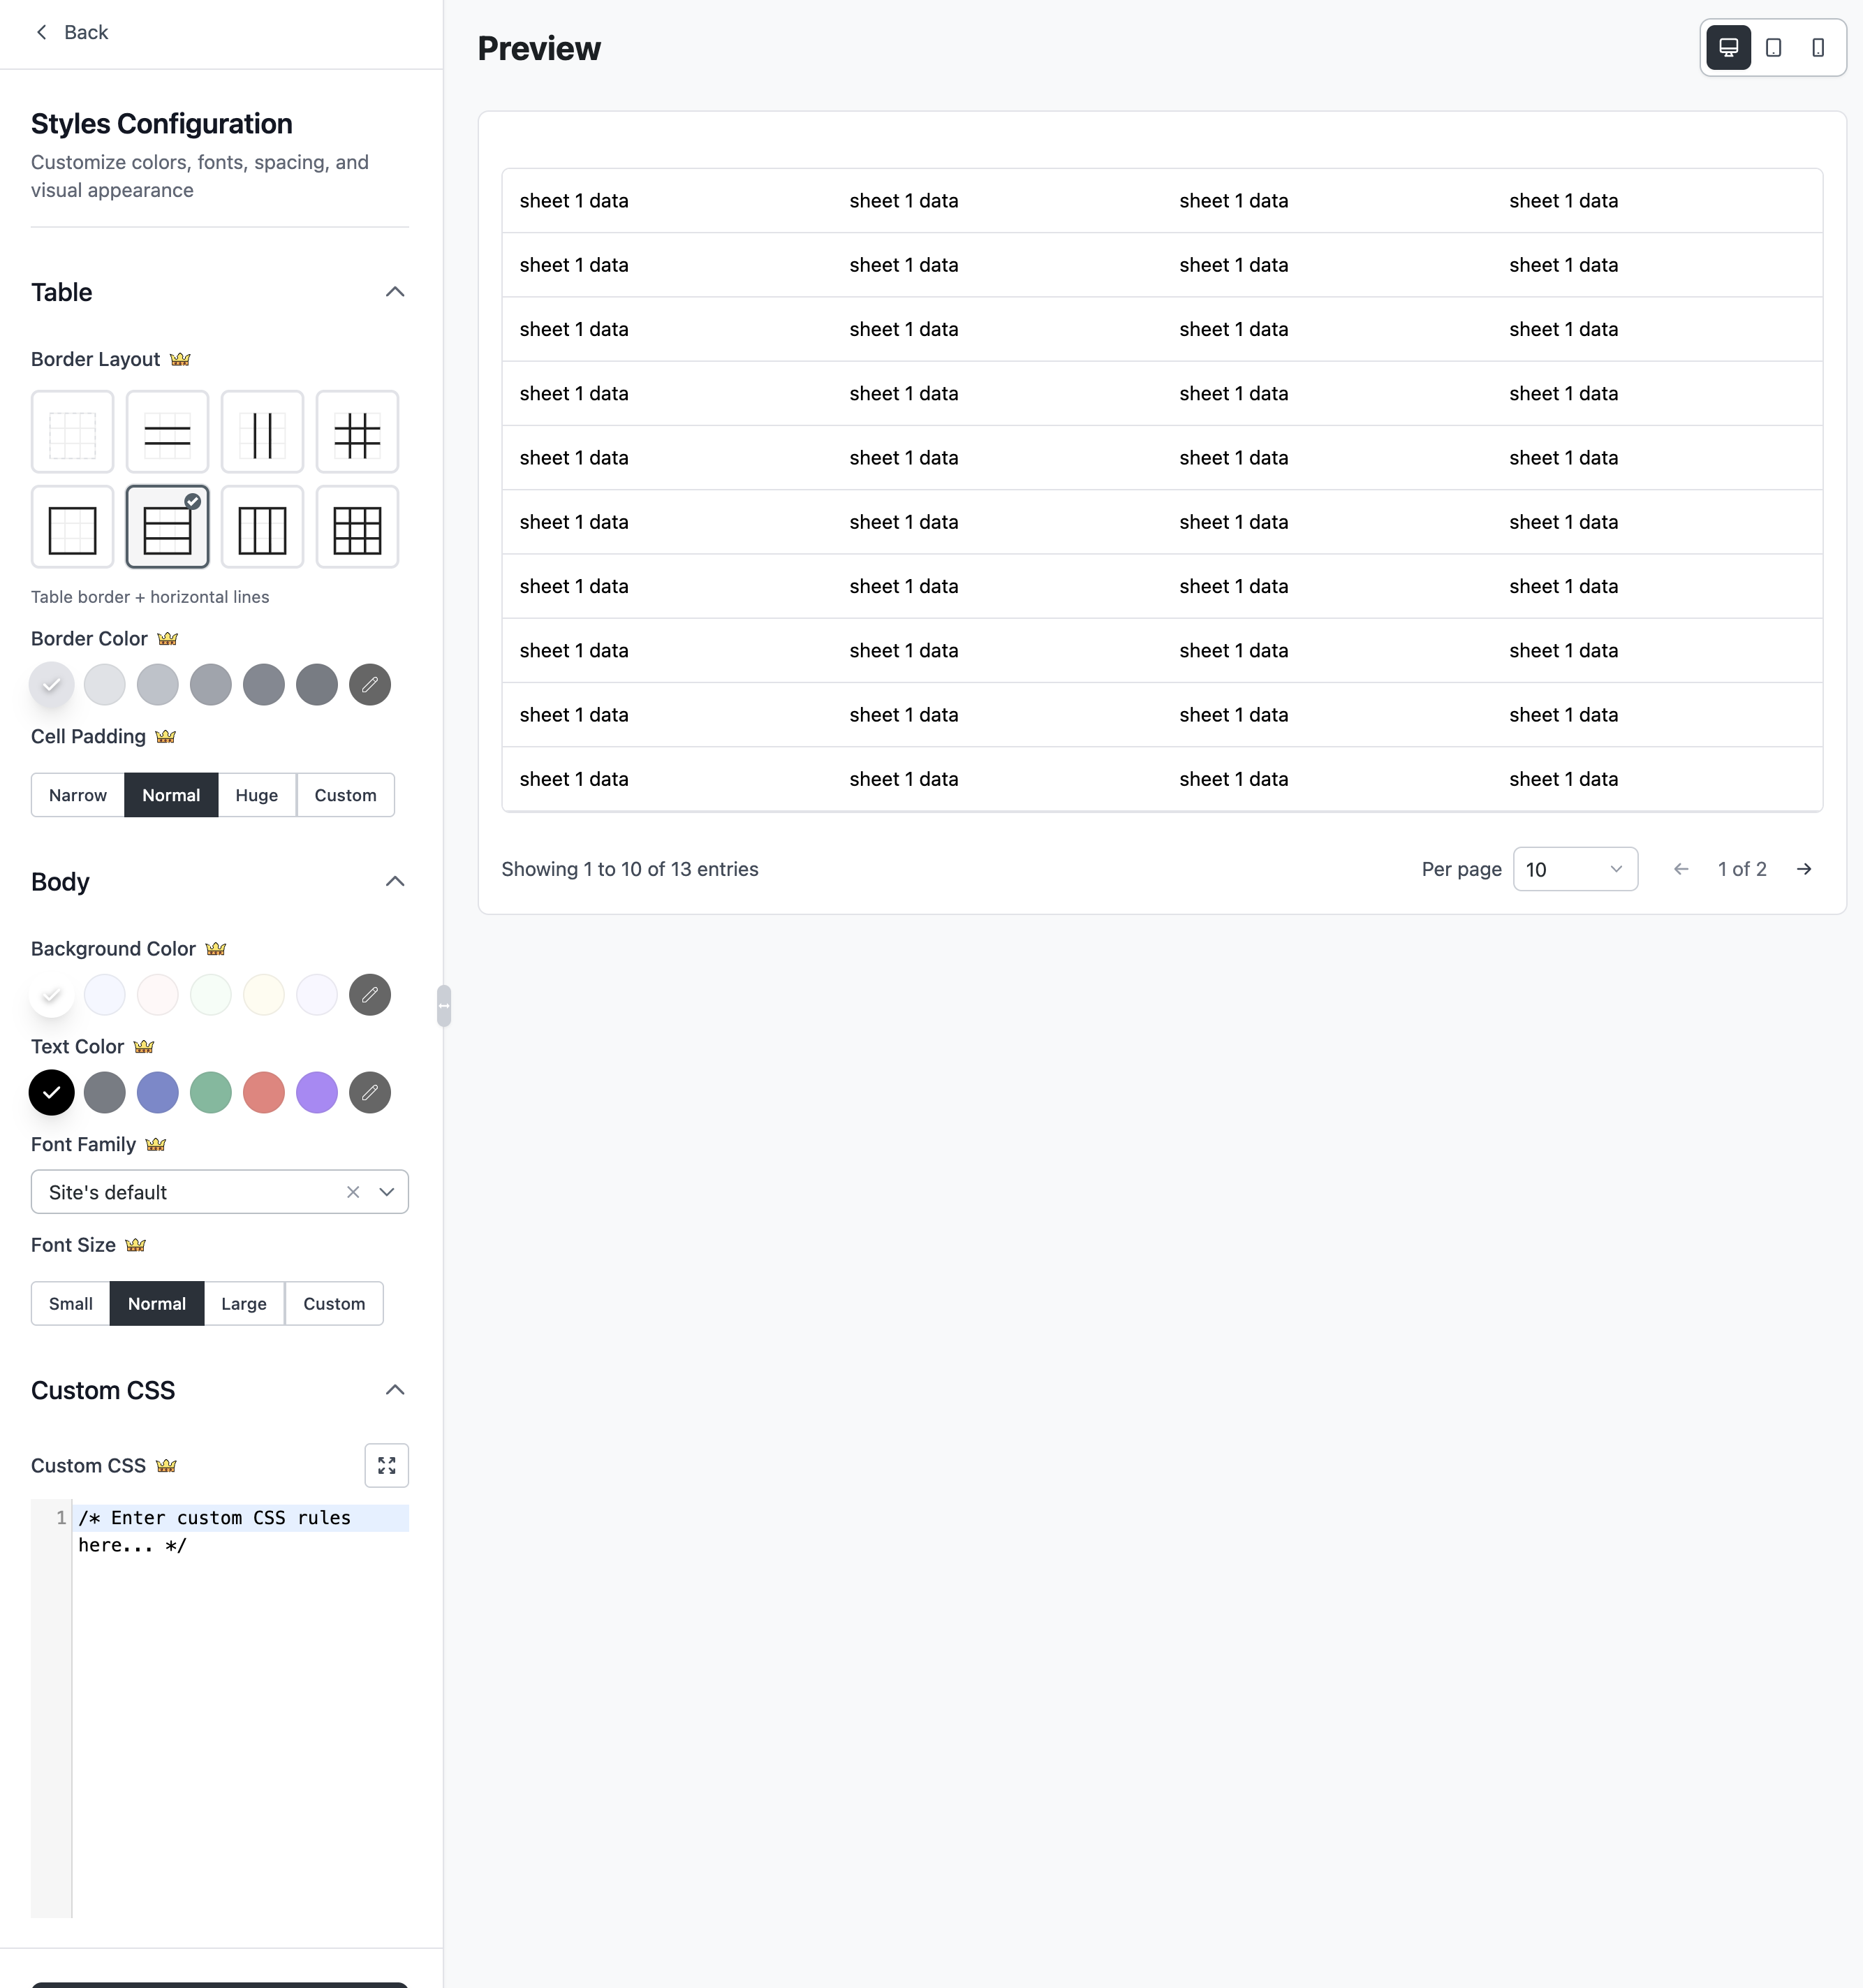
Task: Set font size to Small
Action: coord(71,1304)
